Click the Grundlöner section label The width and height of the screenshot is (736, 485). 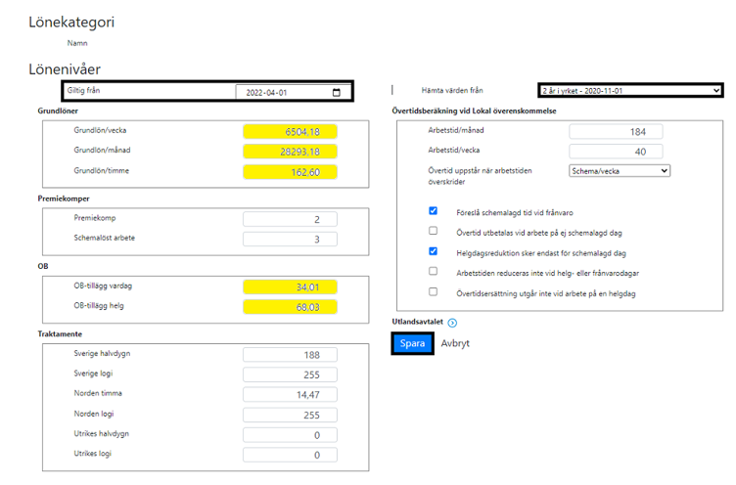coord(58,111)
